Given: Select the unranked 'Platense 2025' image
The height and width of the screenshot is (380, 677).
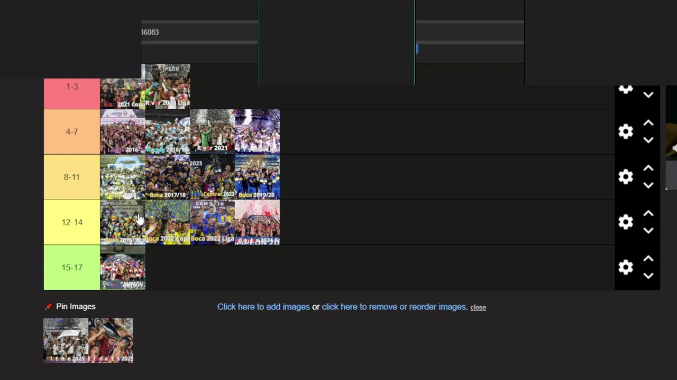Looking at the screenshot, I should tap(66, 340).
